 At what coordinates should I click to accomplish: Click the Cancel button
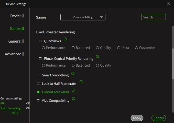(x=158, y=118)
